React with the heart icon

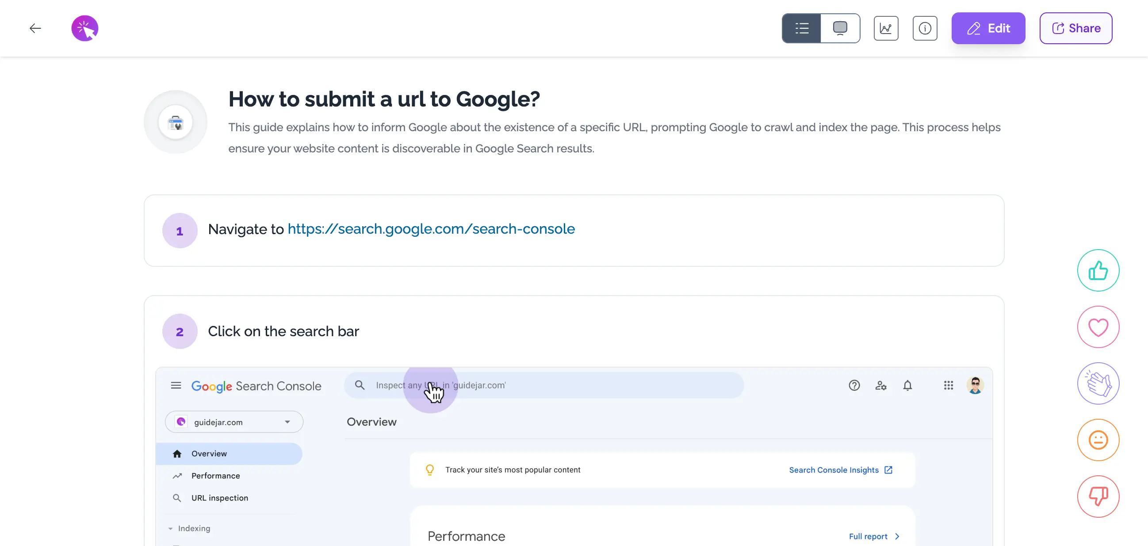(1098, 327)
